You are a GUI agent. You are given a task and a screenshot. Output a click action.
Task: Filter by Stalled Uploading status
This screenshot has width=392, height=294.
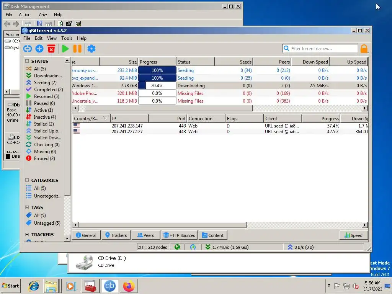(x=44, y=131)
